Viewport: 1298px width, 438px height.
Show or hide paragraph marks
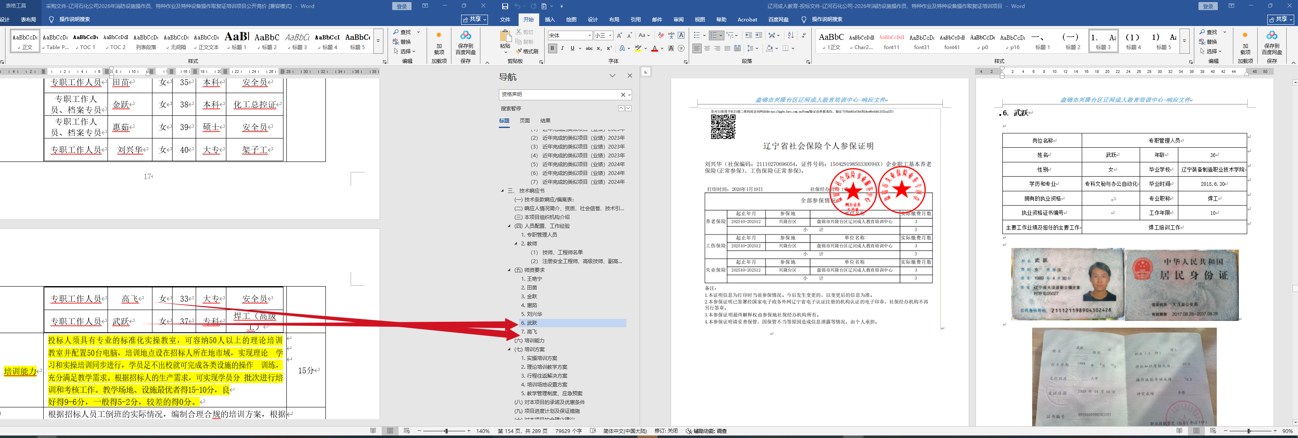(804, 35)
